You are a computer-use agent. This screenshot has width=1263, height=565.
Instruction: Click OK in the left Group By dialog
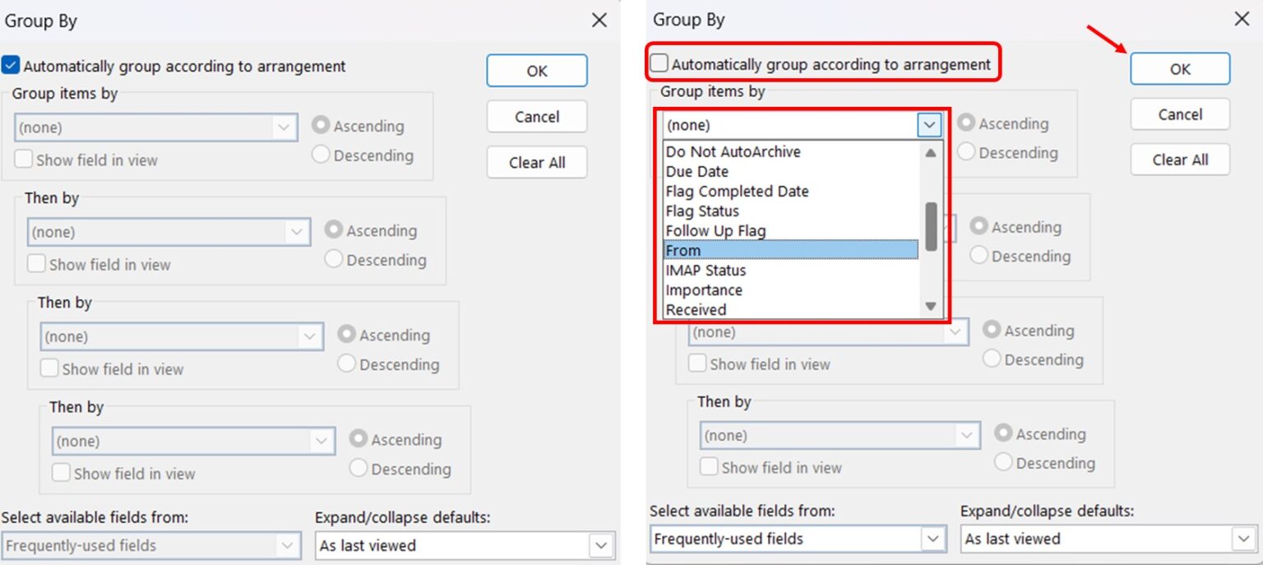[x=537, y=71]
